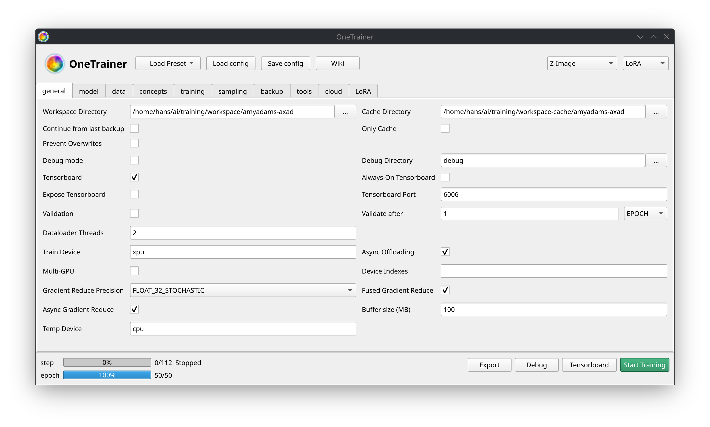
Task: Click the Workspace Directory path field
Action: (x=232, y=112)
